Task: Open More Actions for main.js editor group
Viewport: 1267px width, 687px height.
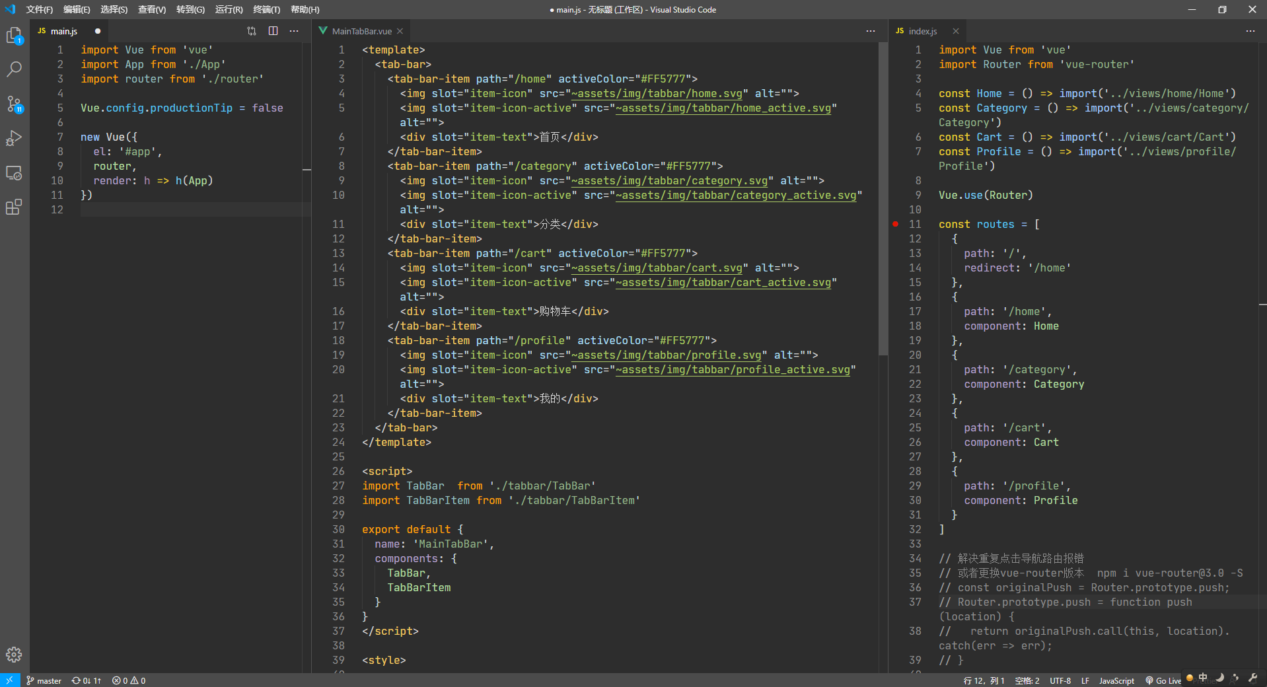Action: pyautogui.click(x=294, y=31)
